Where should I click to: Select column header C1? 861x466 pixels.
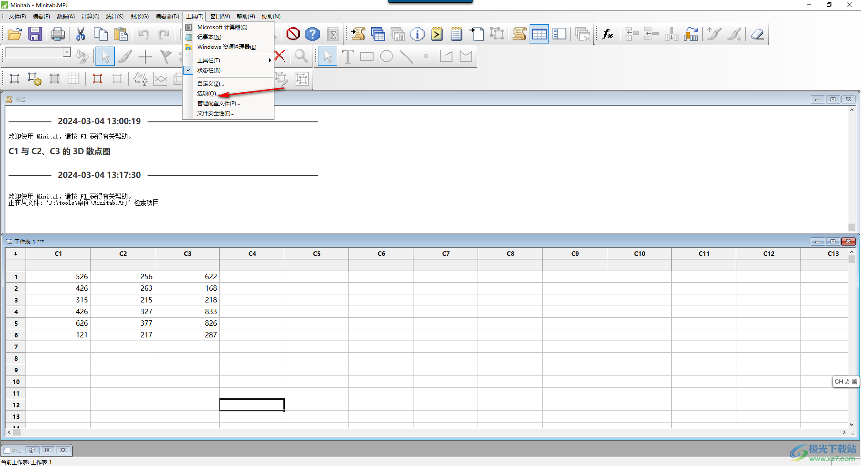pyautogui.click(x=58, y=254)
